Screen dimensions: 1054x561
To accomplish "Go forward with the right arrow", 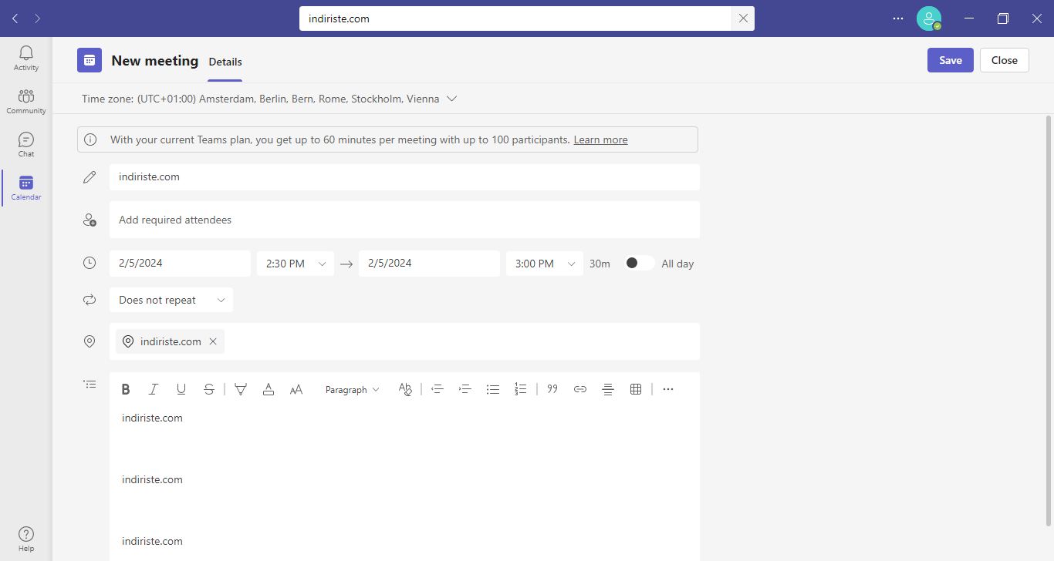I will [x=37, y=18].
